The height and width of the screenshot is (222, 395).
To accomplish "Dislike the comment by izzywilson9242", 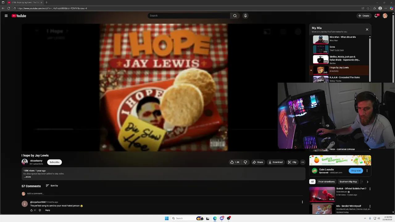I will click(x=39, y=210).
